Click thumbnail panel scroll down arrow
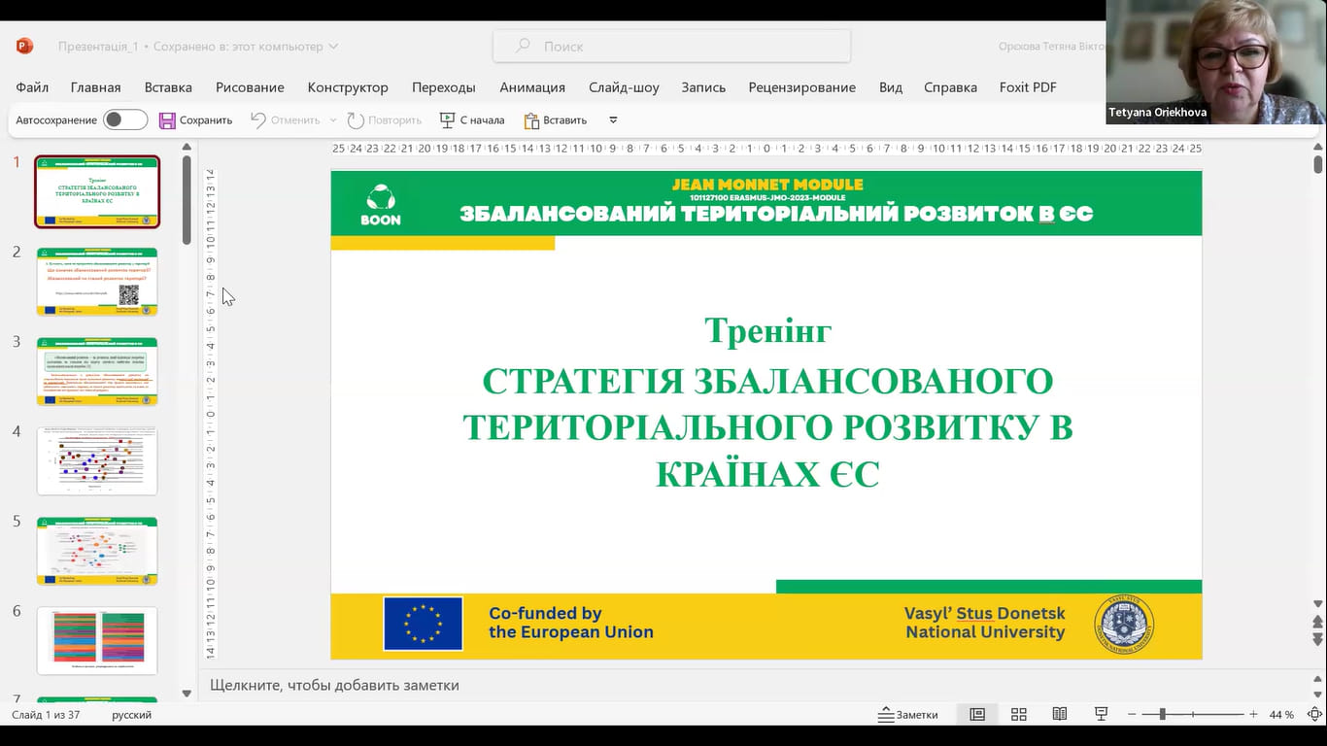 click(x=187, y=694)
